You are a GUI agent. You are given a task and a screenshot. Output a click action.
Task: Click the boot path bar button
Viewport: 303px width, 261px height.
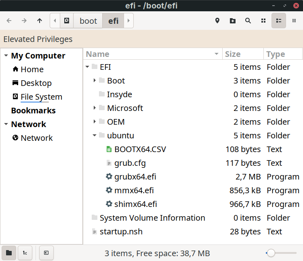[x=88, y=21]
